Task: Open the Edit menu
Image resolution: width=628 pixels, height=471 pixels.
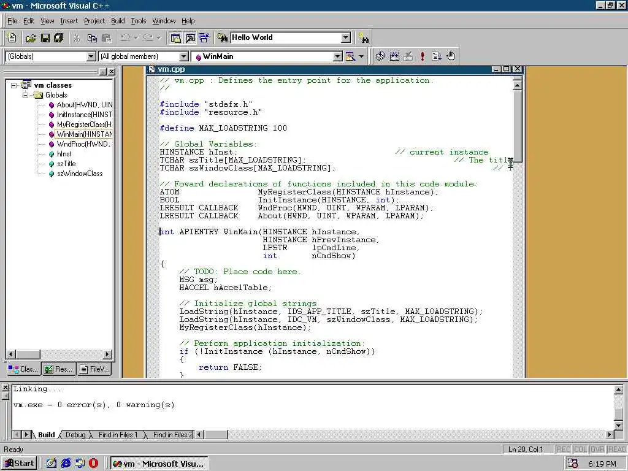Action: click(x=29, y=21)
